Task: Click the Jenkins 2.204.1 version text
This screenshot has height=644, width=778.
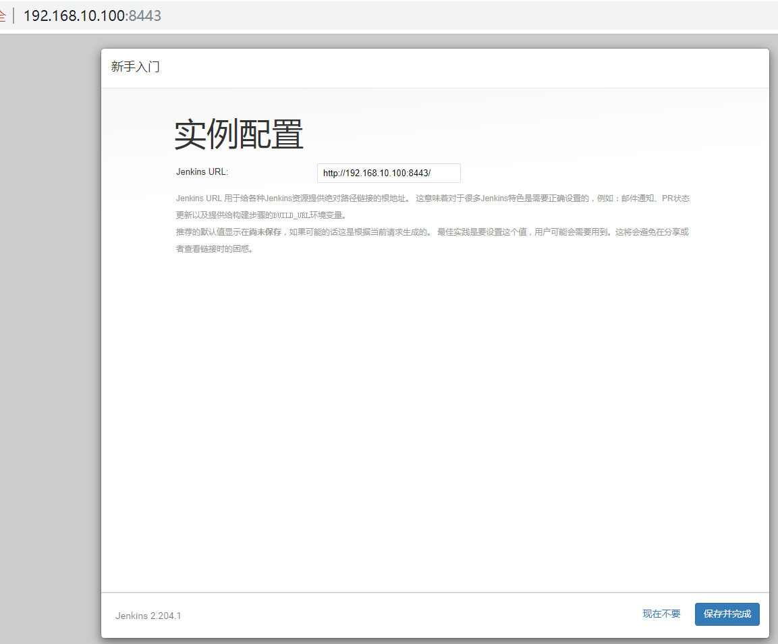Action: coord(148,616)
